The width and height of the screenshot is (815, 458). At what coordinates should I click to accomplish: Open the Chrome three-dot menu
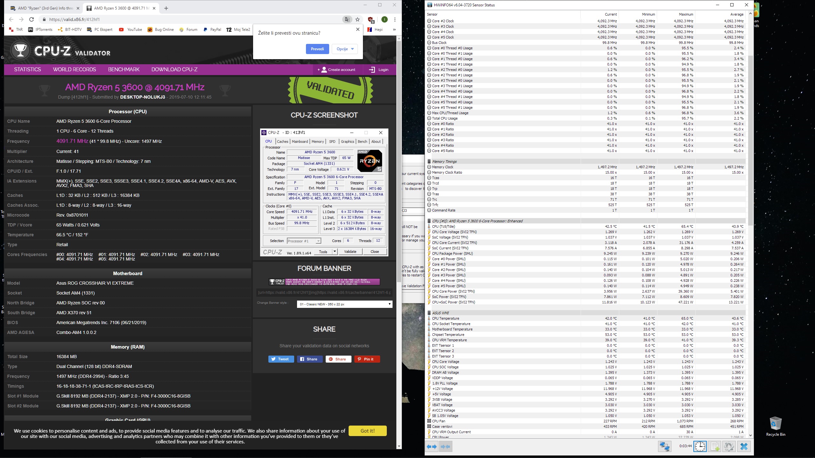coord(395,19)
